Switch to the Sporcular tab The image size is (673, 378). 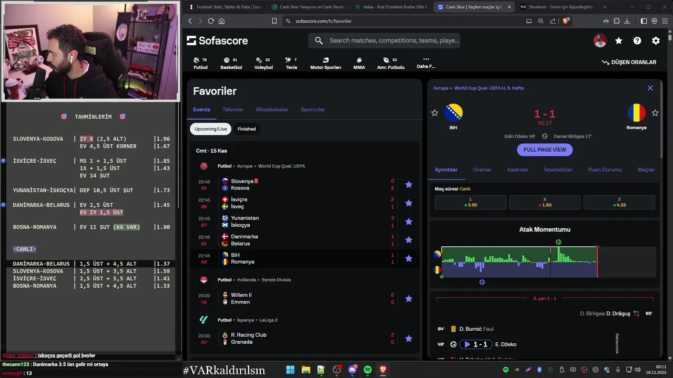(x=313, y=110)
